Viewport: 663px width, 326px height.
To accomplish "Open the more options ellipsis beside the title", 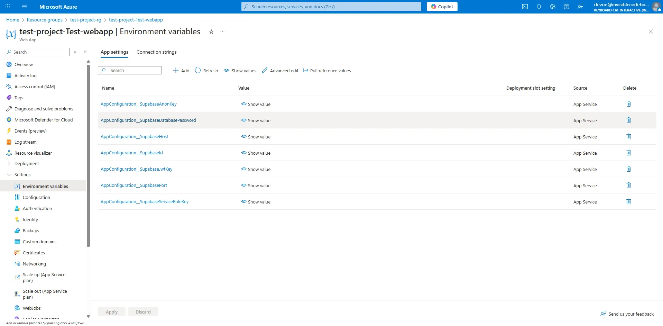I will point(222,31).
